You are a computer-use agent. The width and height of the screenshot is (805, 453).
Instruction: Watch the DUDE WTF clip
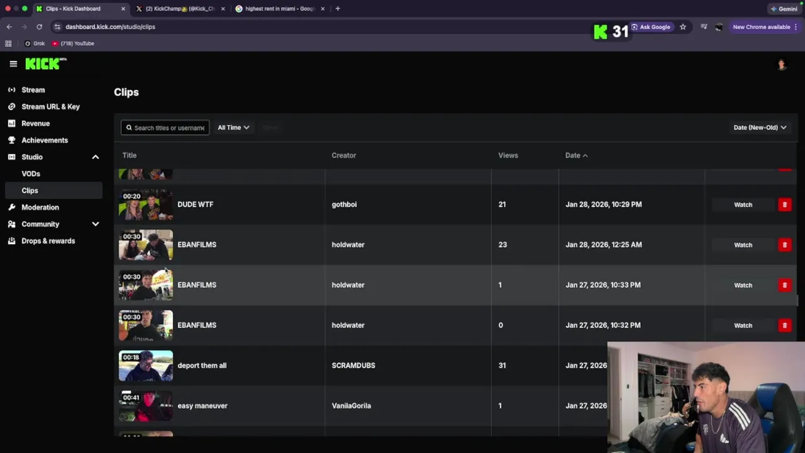(x=743, y=204)
